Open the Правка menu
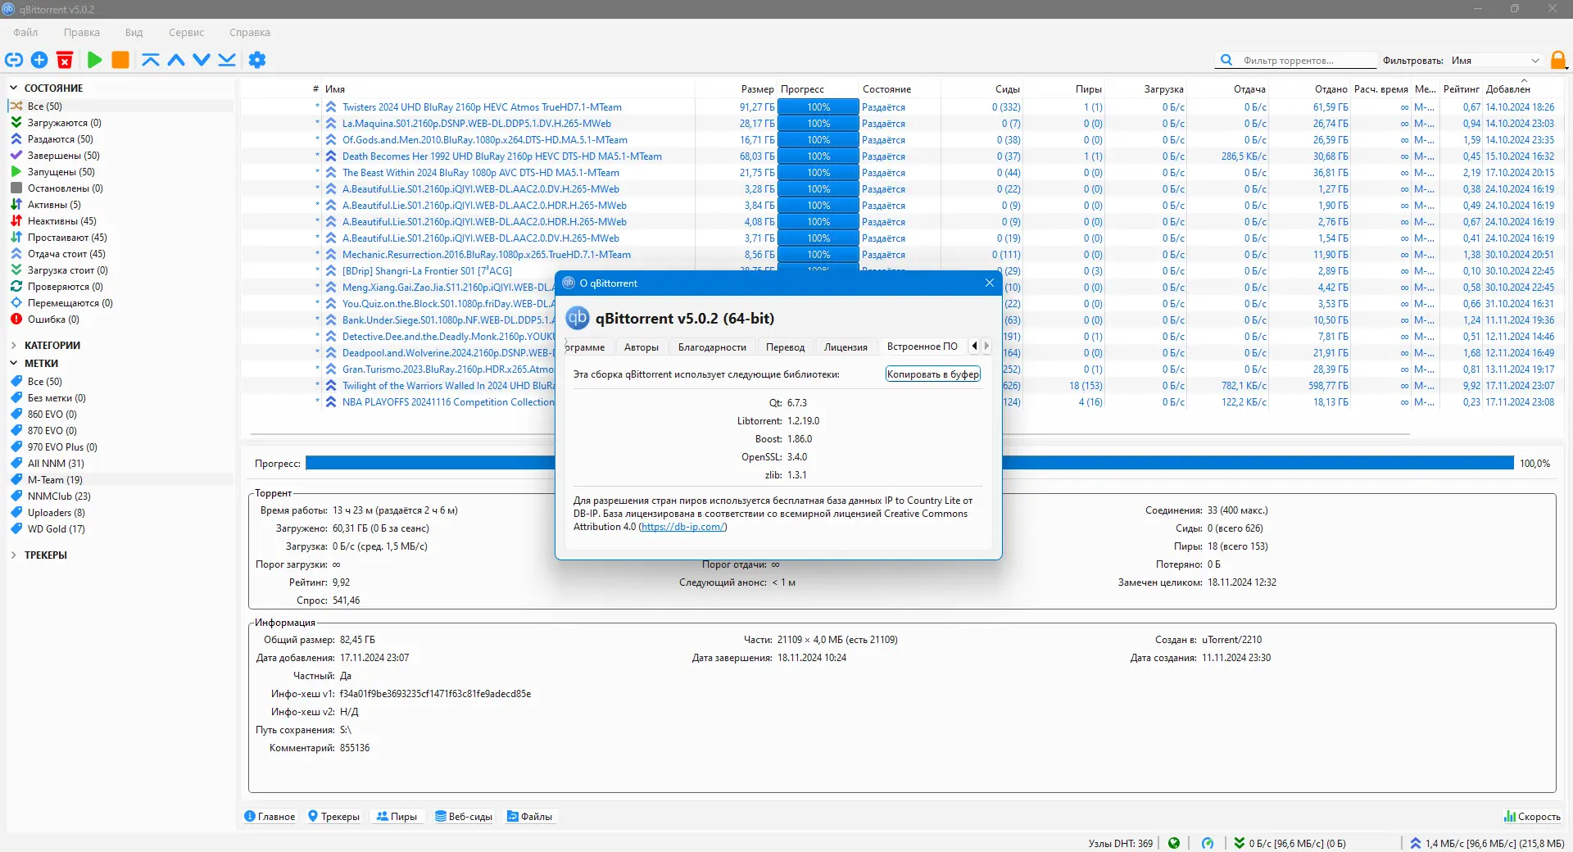1573x852 pixels. tap(82, 33)
